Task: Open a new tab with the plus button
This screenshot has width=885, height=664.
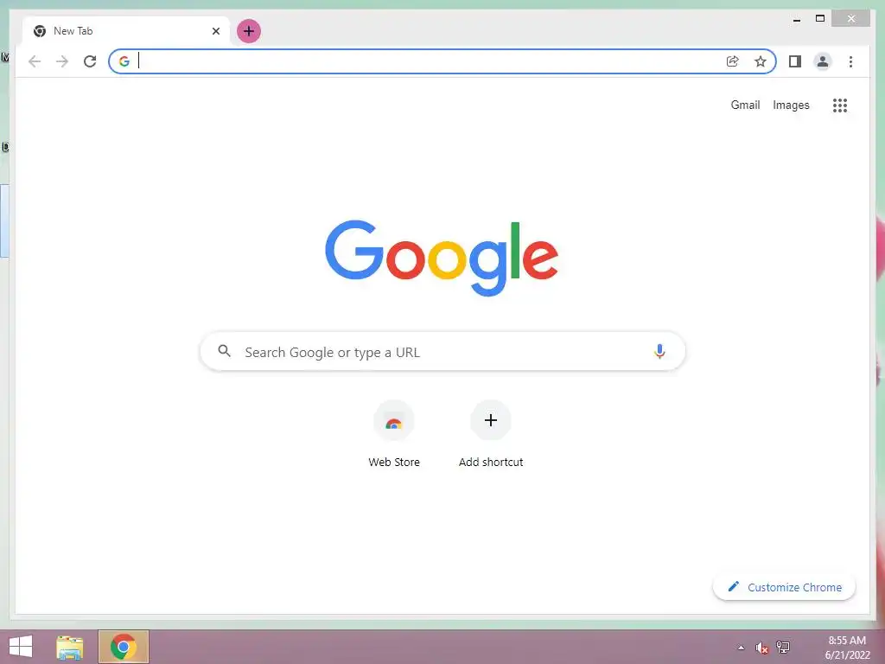Action: coord(248,31)
